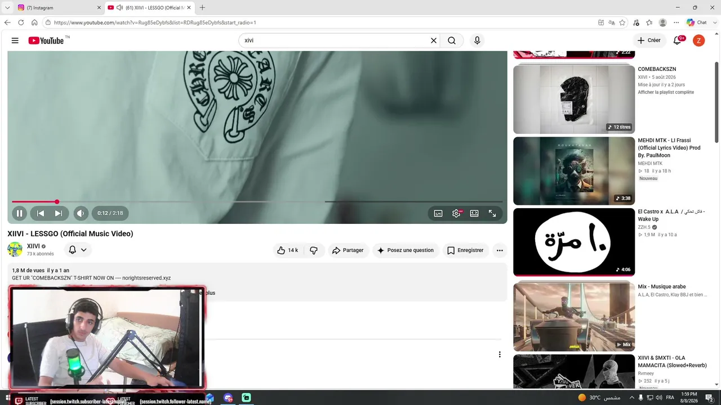Select the XIIVI - LESSGO YouTube tab
Image resolution: width=721 pixels, height=405 pixels.
150,8
